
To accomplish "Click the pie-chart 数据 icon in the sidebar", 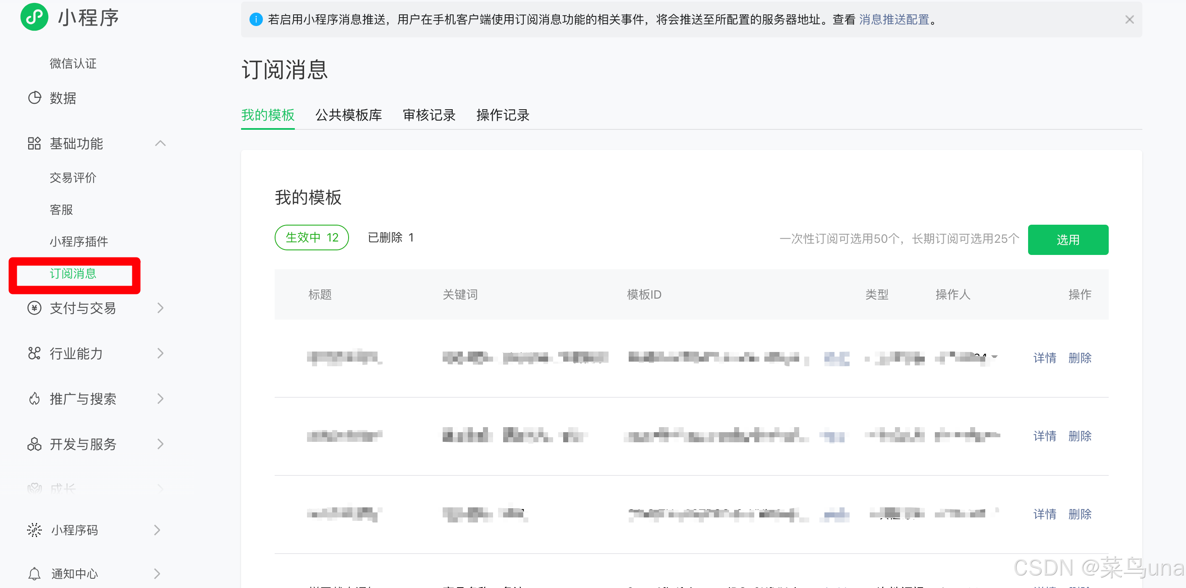I will point(34,97).
